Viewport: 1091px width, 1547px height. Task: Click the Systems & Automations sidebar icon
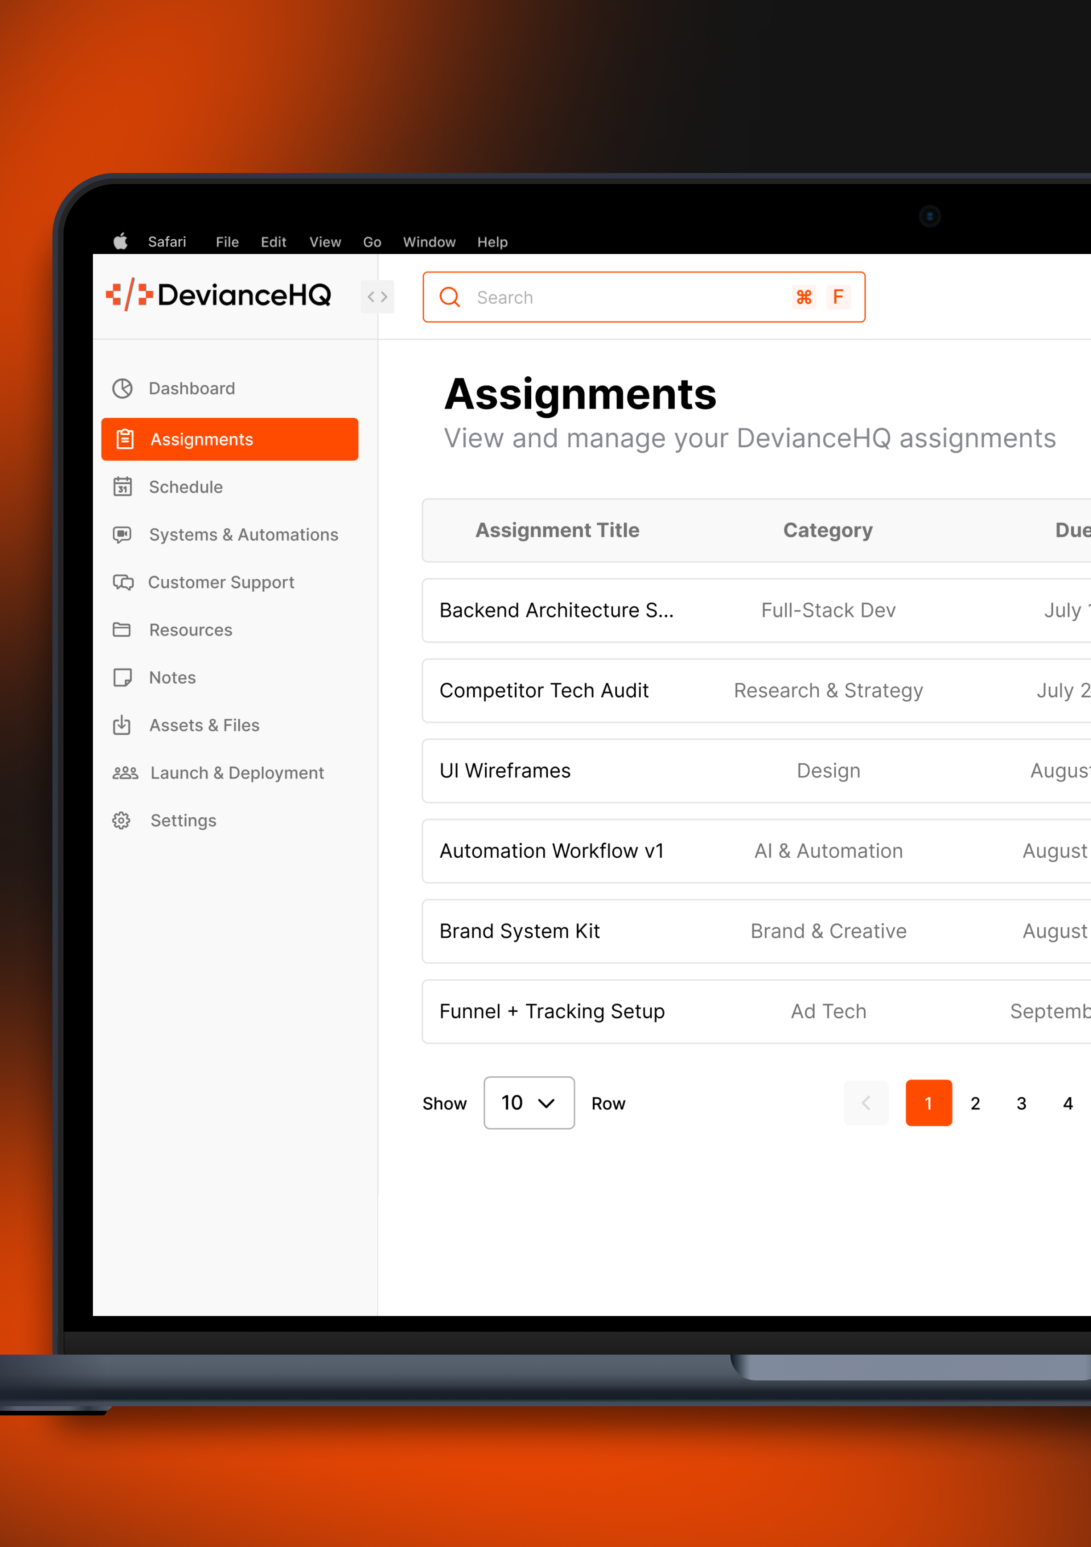coord(122,534)
